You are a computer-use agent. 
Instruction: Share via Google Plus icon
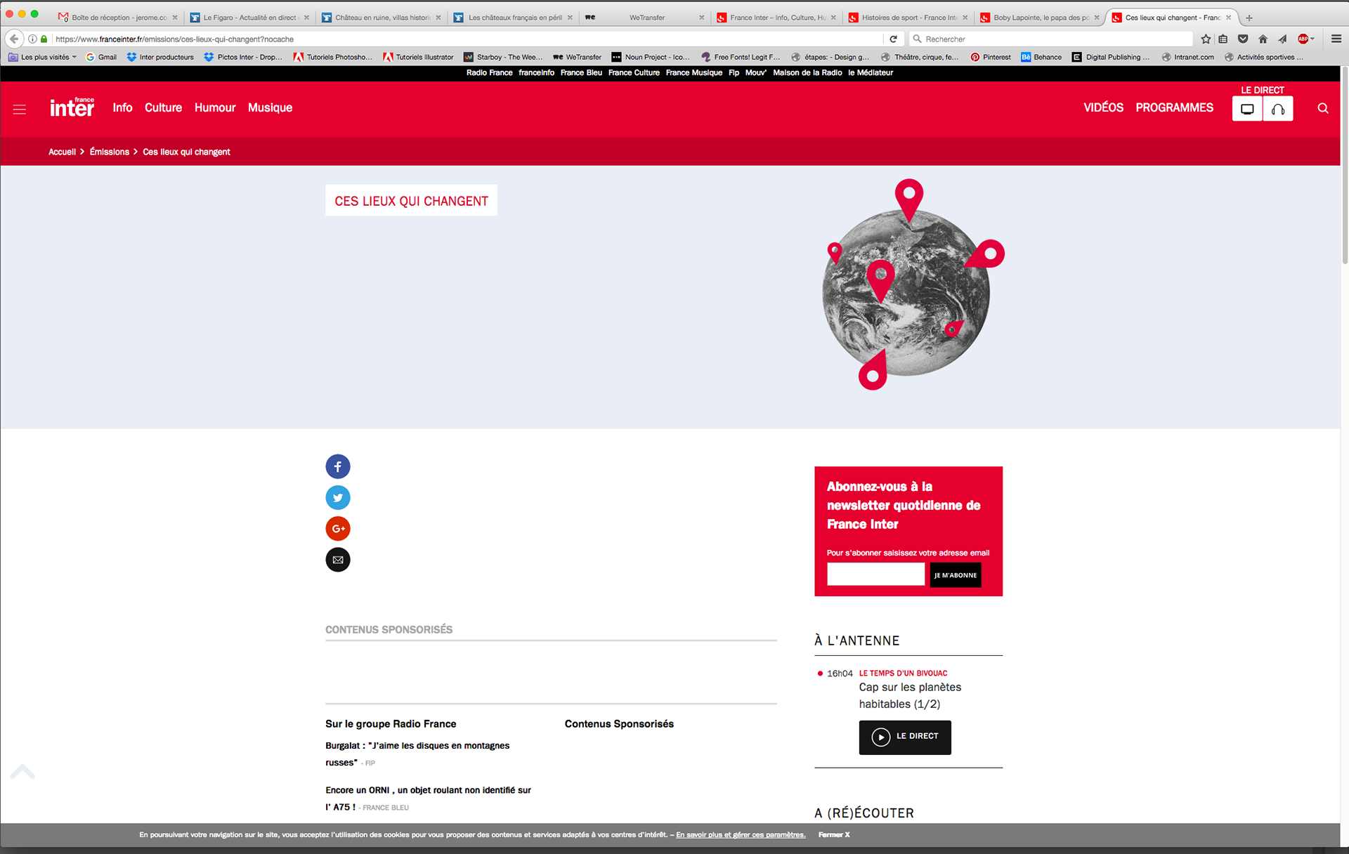click(337, 528)
